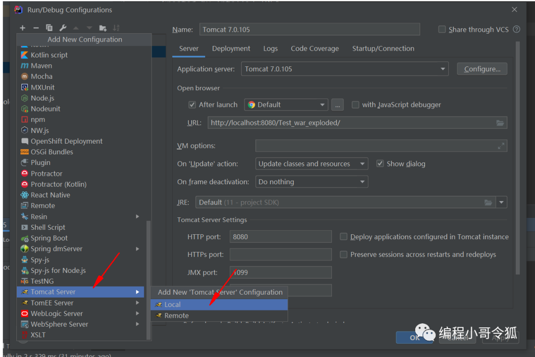Open the JRE dropdown arrow
This screenshot has height=357, width=535.
[x=501, y=203]
